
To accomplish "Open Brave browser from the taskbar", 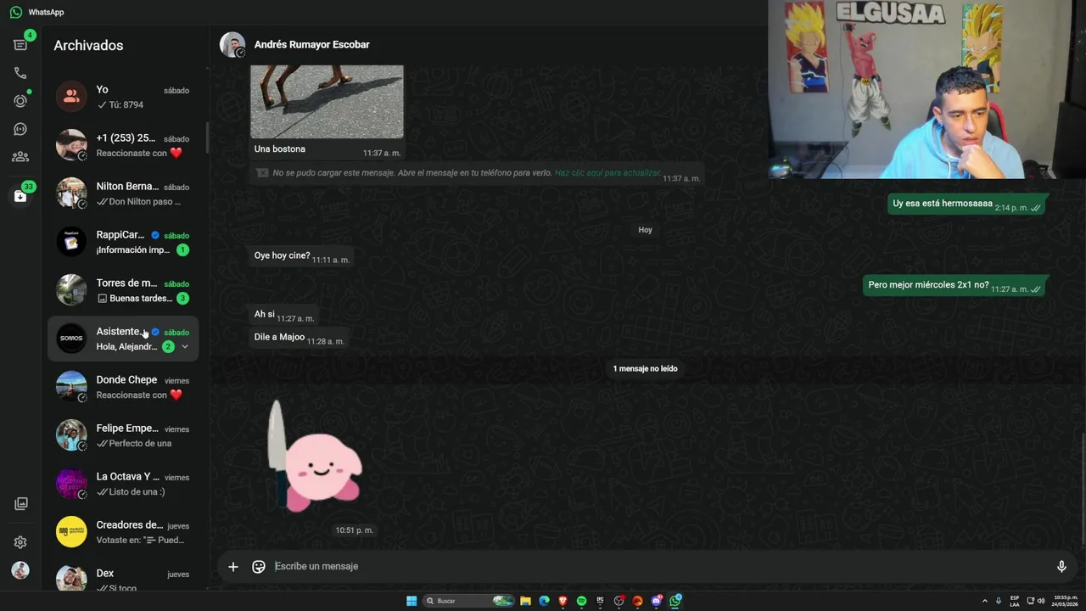I will tap(563, 601).
